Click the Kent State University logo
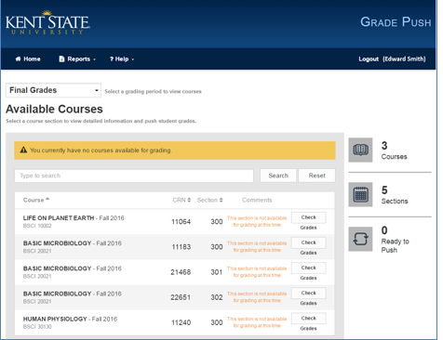 [47, 22]
